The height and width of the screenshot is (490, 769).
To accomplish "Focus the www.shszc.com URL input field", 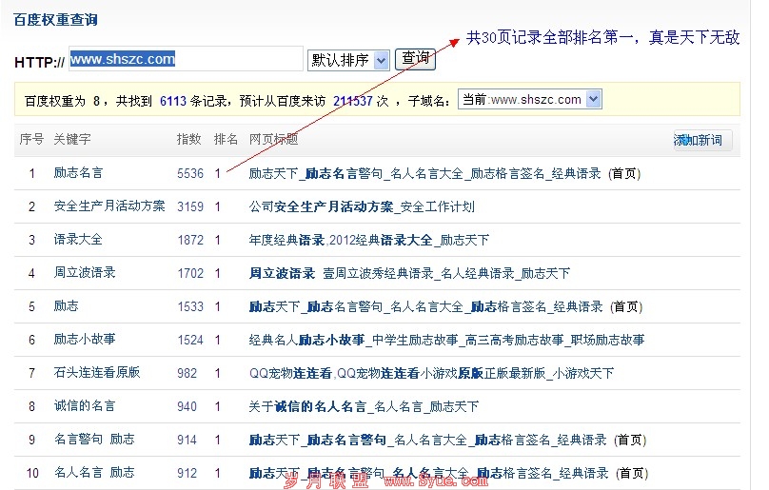I will coord(186,59).
